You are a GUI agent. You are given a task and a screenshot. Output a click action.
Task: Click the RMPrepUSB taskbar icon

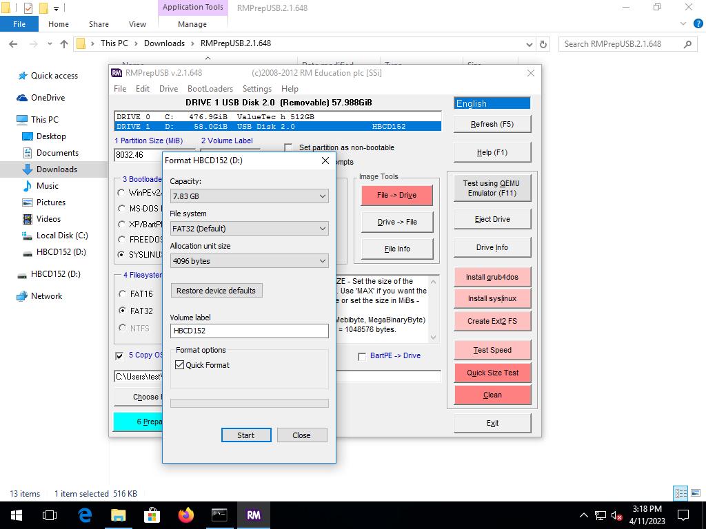[253, 515]
